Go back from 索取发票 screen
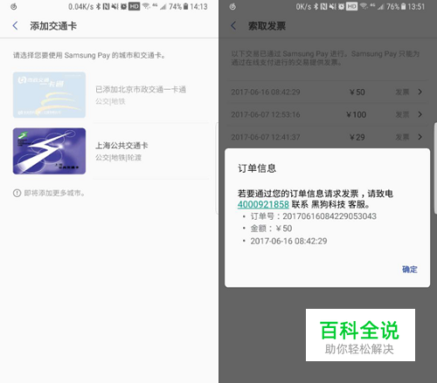This screenshot has width=437, height=383. (x=233, y=25)
